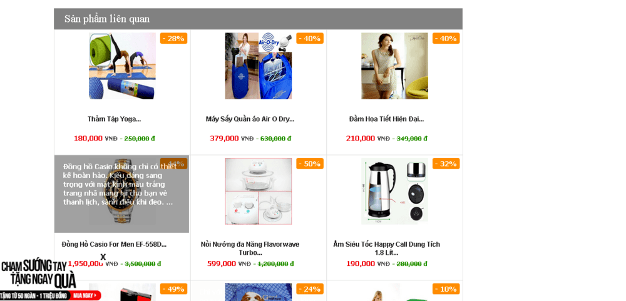Click the -50% discount badge
The image size is (626, 301).
click(x=310, y=164)
